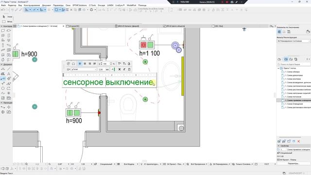Click the open-box icon at the top right of the panel
This screenshot has width=311, height=175.
308,32
